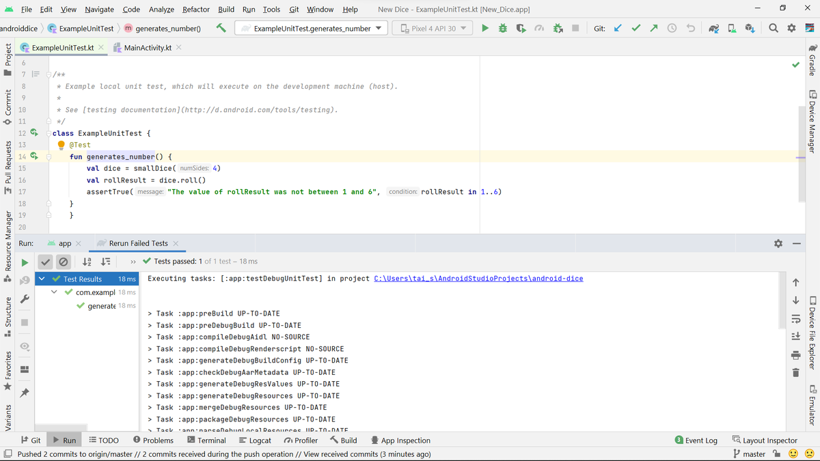Open the Logcat tool window tab
Screen dimensions: 820x461
pyautogui.click(x=255, y=441)
